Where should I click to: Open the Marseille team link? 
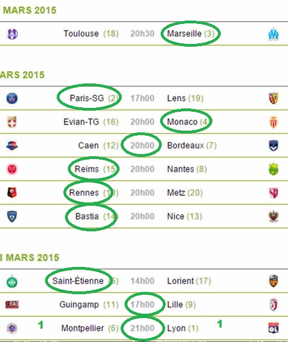(x=184, y=33)
